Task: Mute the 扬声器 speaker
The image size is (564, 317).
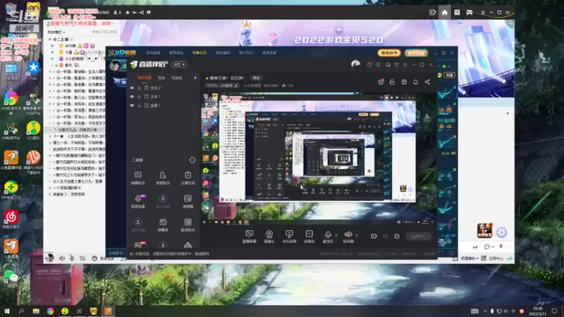Action: 348,237
